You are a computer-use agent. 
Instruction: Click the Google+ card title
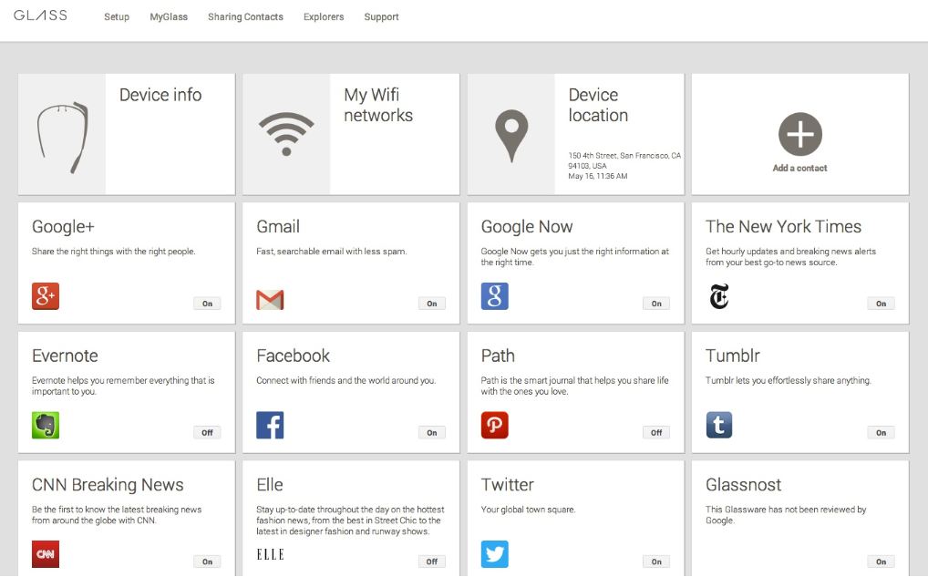[63, 227]
